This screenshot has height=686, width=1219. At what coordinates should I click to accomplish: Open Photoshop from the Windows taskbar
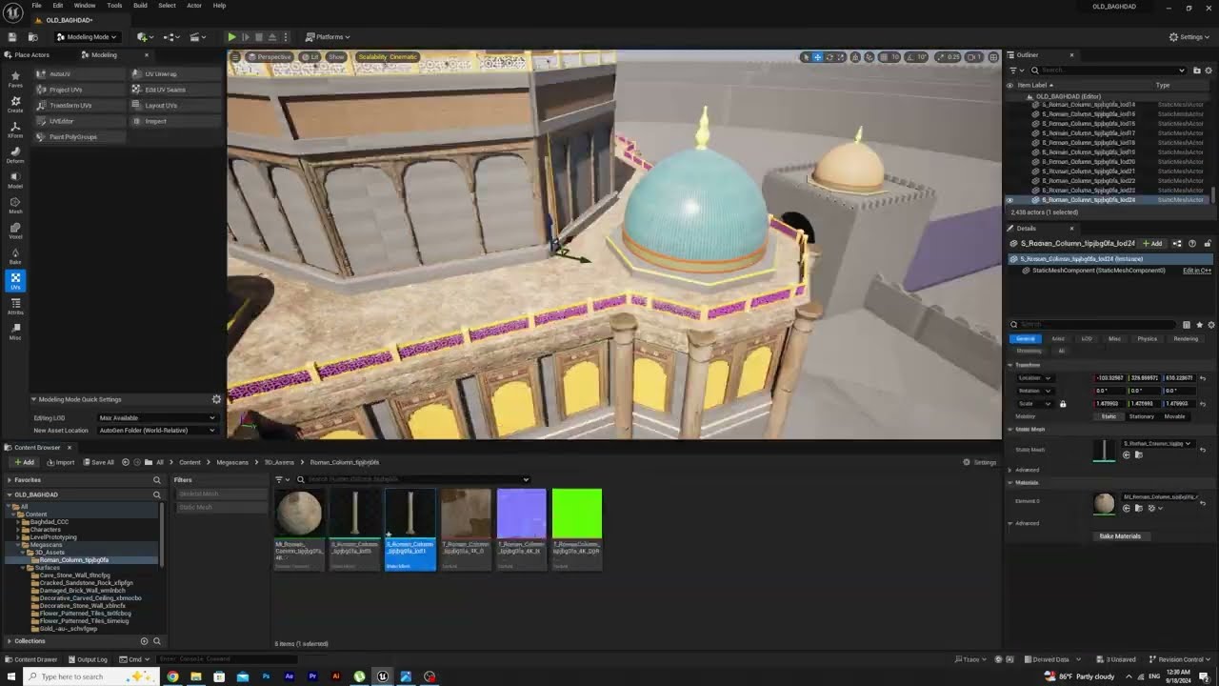pos(266,676)
